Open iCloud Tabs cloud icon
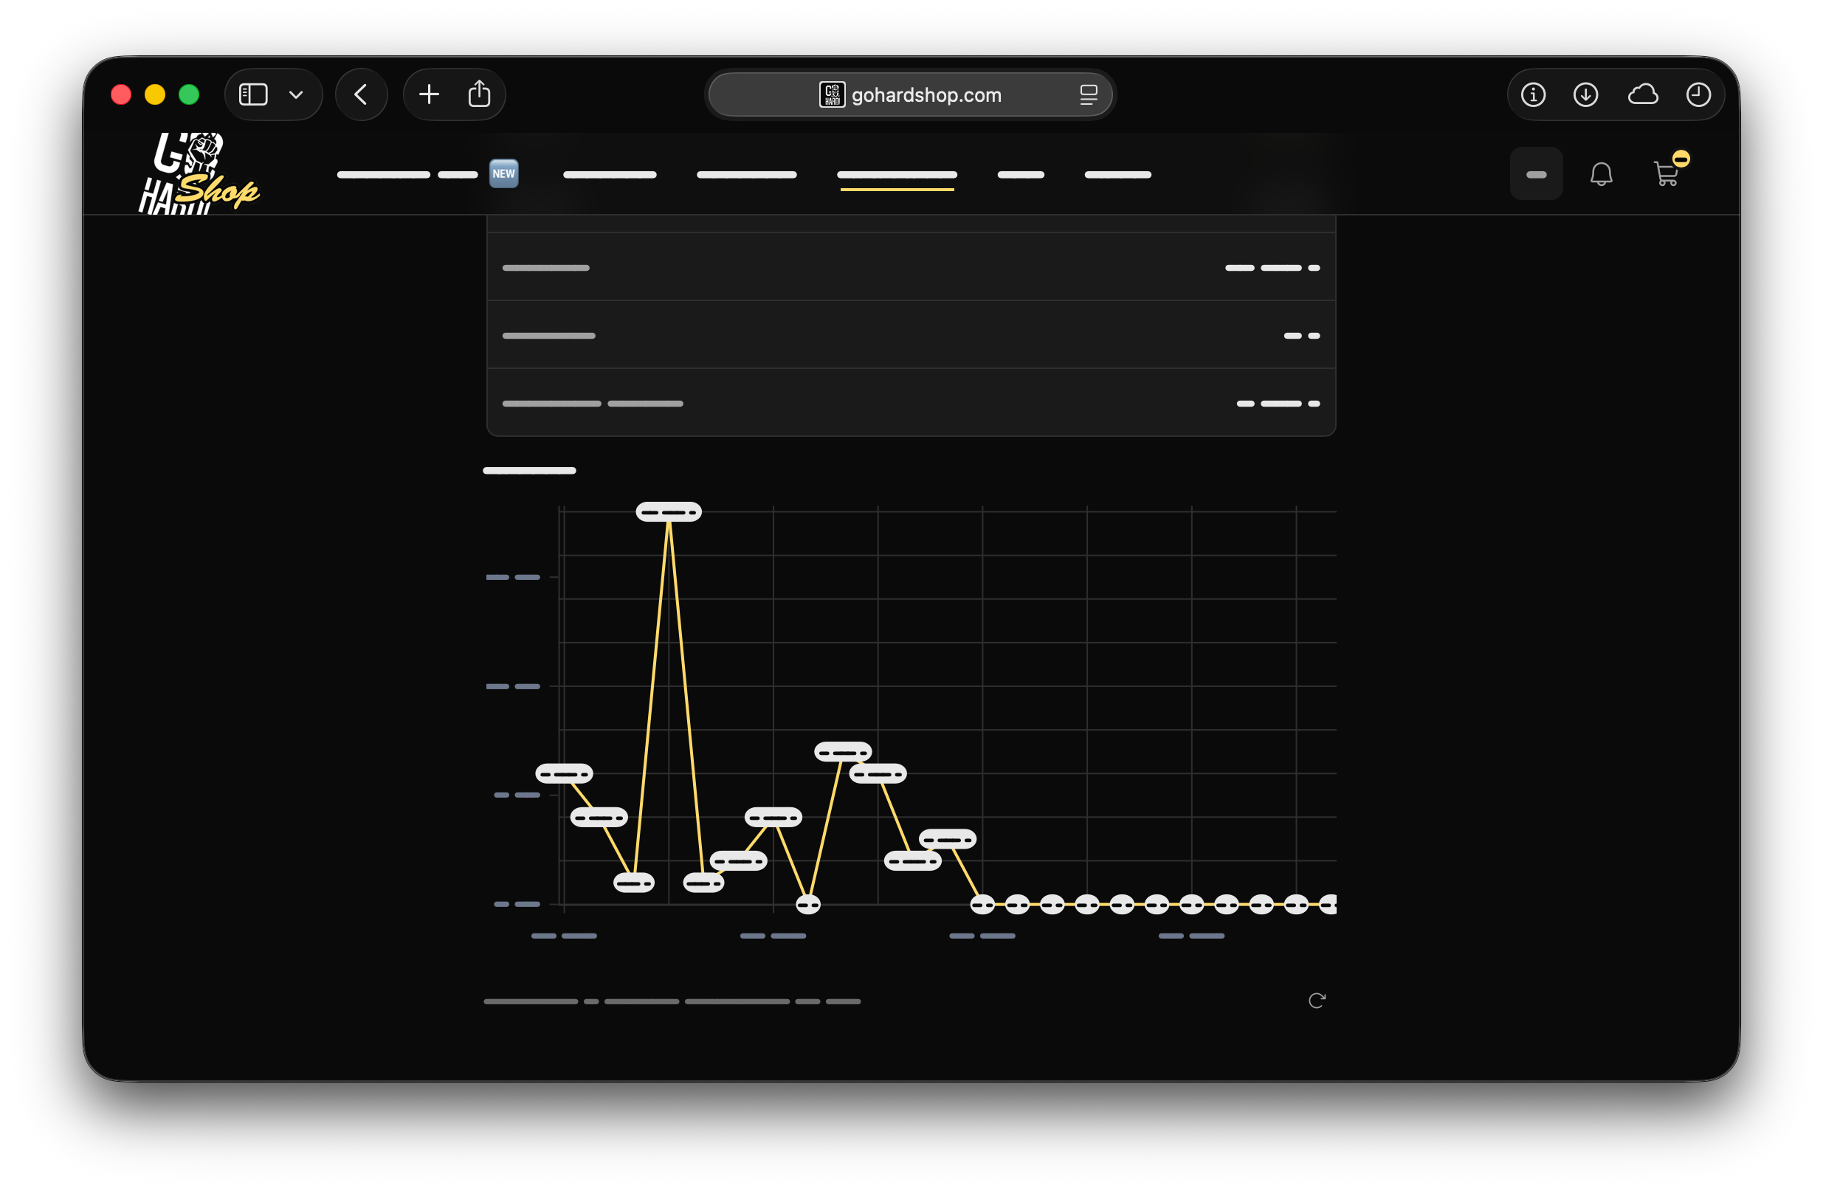This screenshot has height=1191, width=1823. tap(1643, 95)
